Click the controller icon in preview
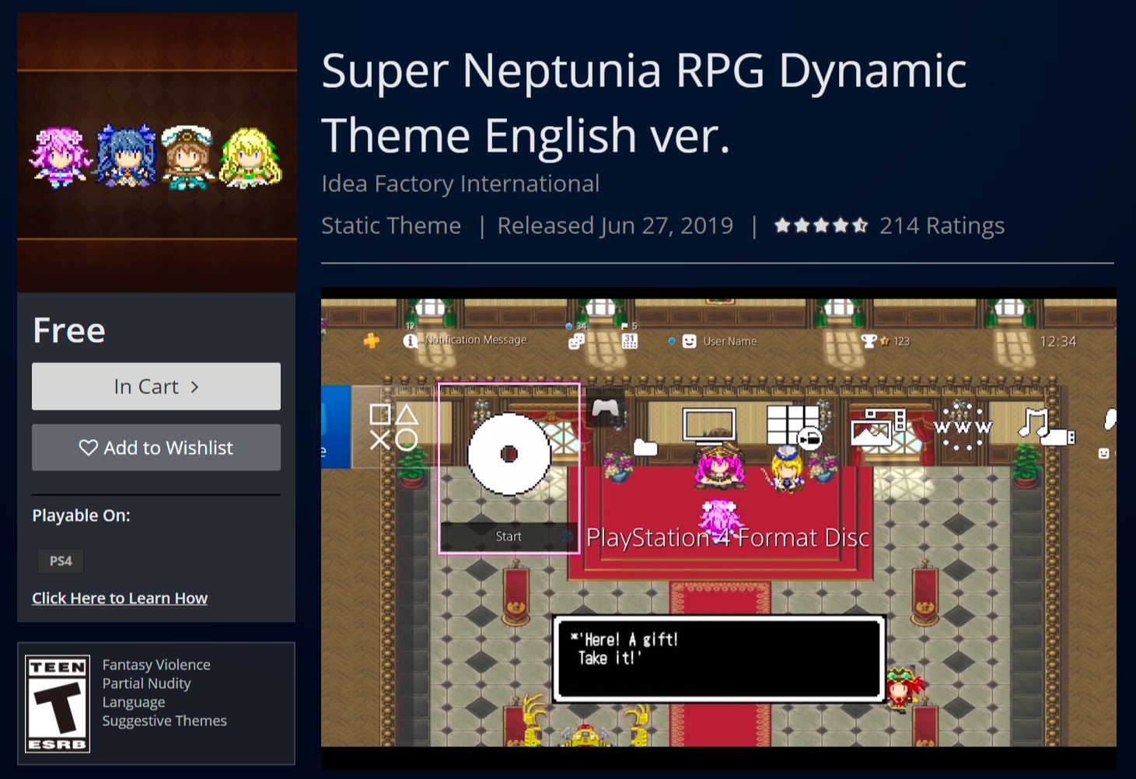The height and width of the screenshot is (779, 1136). (606, 407)
